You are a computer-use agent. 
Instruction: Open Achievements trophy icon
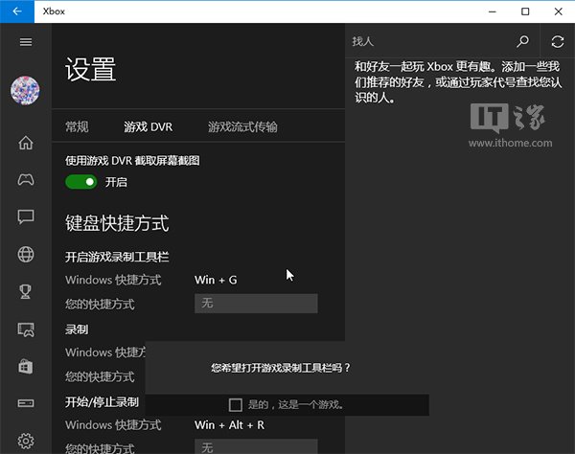click(x=26, y=291)
